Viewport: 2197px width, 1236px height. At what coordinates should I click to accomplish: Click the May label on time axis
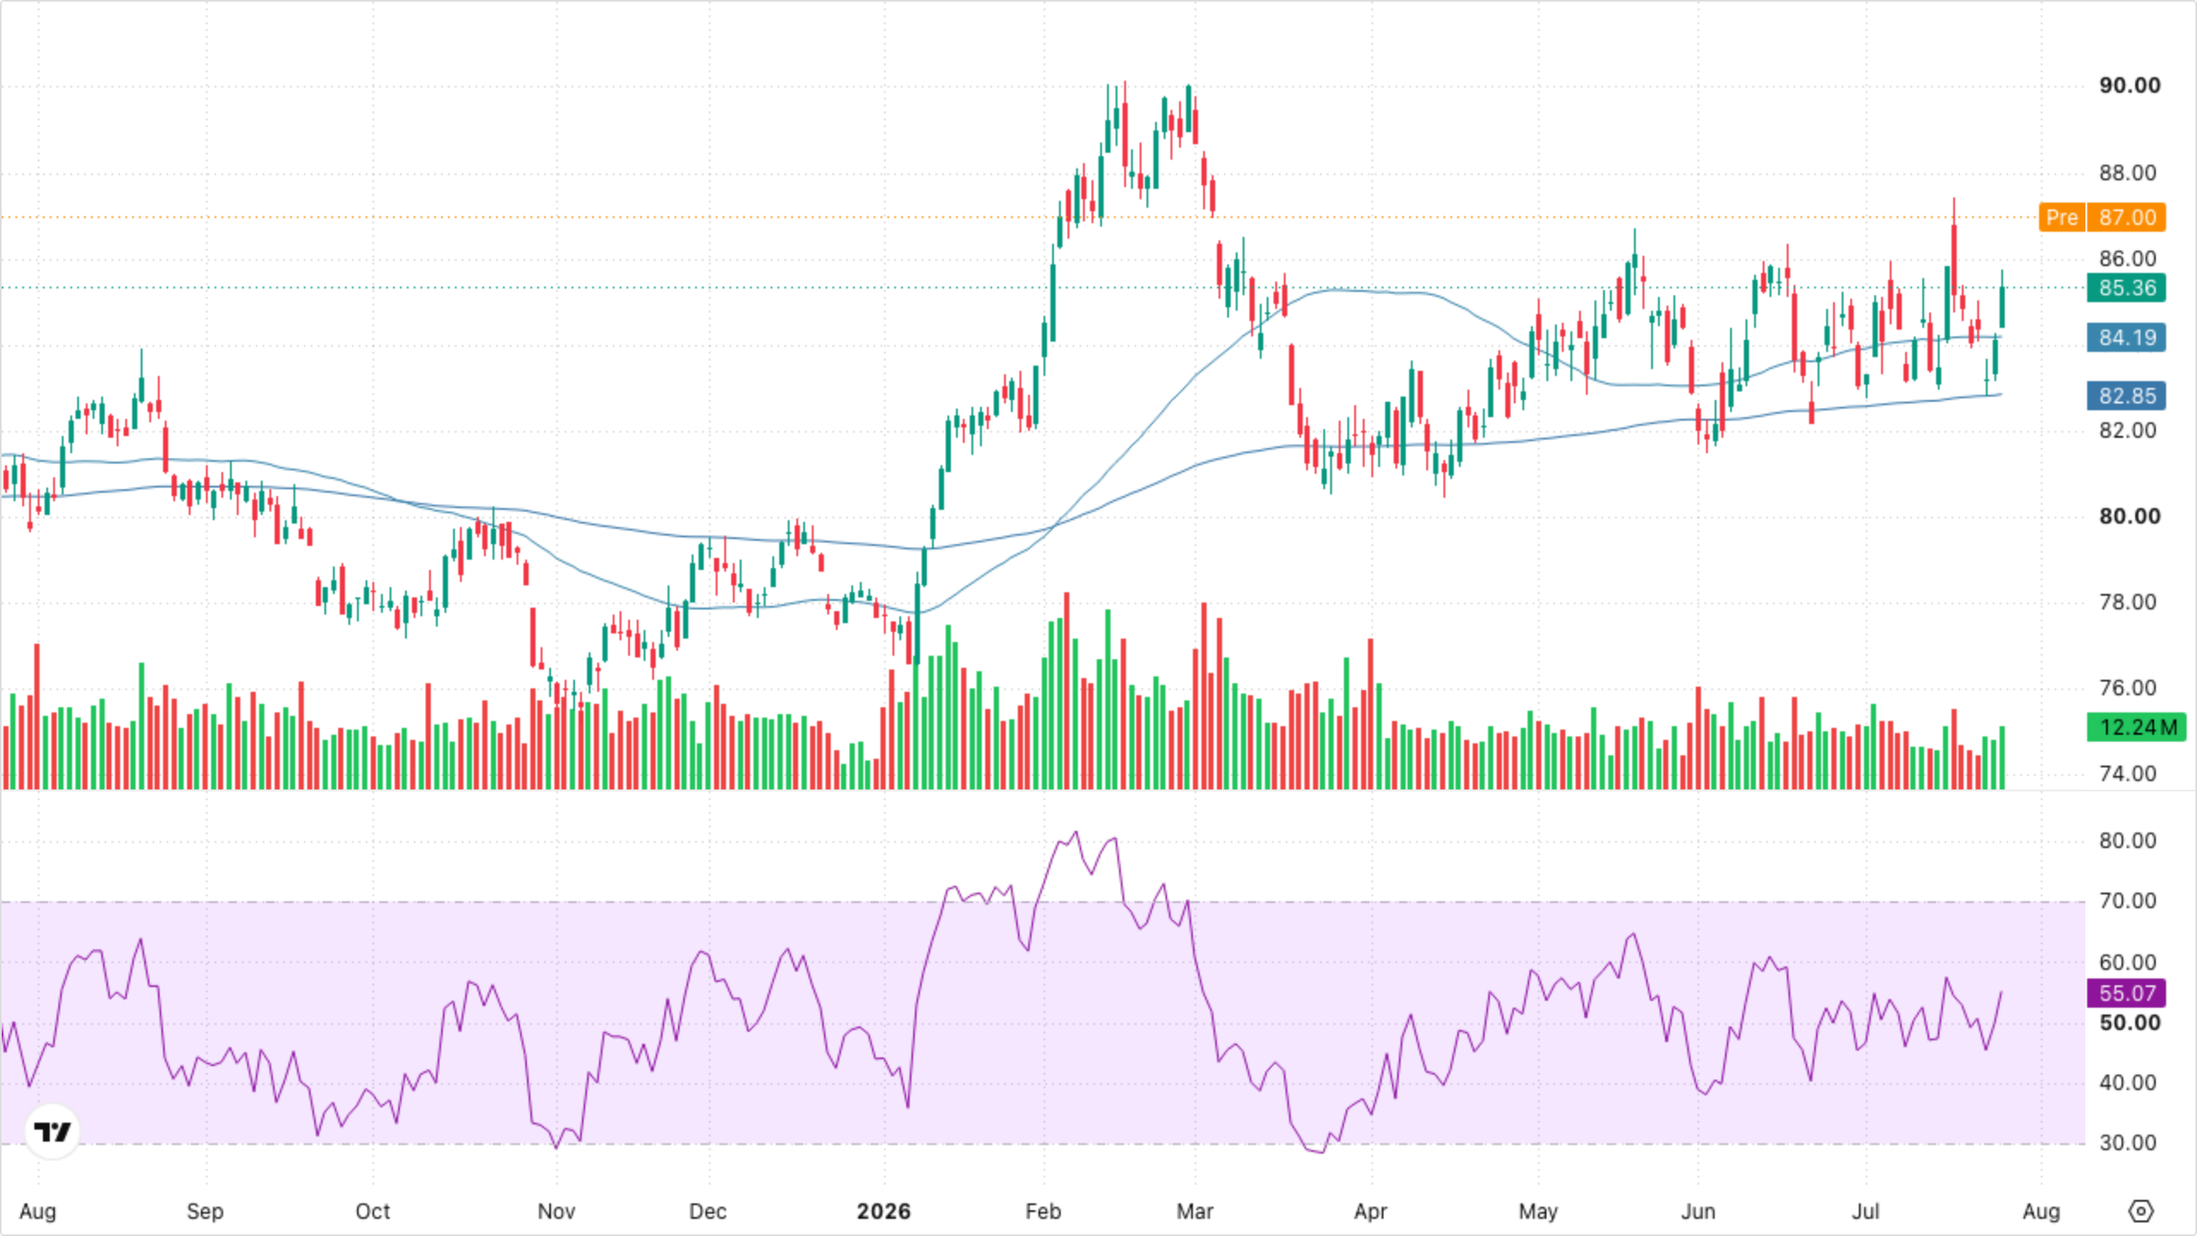pyautogui.click(x=1537, y=1211)
